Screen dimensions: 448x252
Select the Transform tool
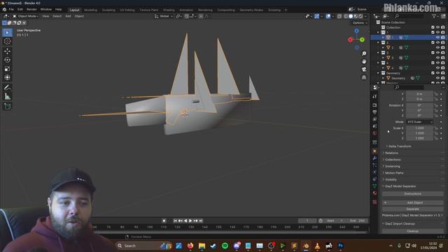pos(8,78)
